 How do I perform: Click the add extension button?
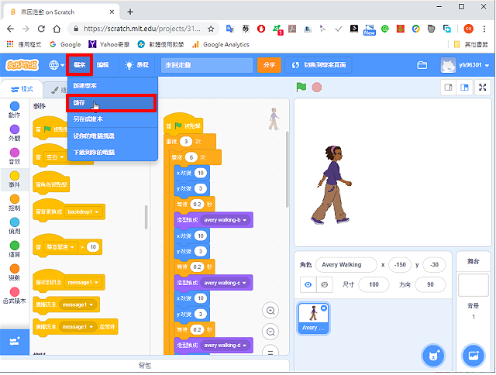click(15, 342)
